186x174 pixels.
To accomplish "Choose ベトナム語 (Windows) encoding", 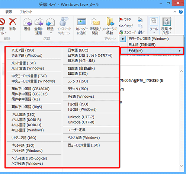I will click(x=84, y=137).
